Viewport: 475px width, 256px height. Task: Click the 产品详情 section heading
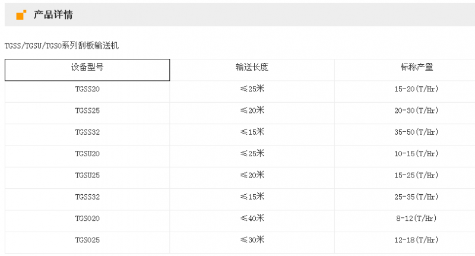coord(53,14)
